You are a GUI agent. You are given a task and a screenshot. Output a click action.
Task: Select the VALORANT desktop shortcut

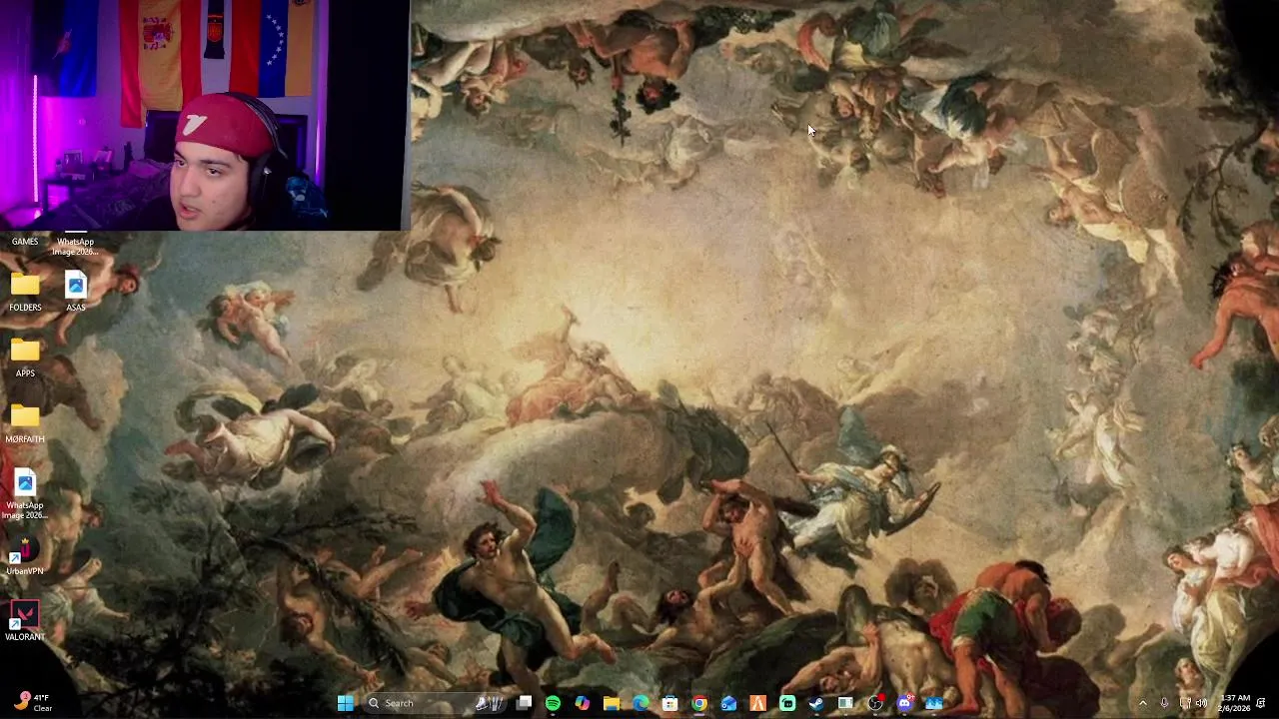coord(25,621)
